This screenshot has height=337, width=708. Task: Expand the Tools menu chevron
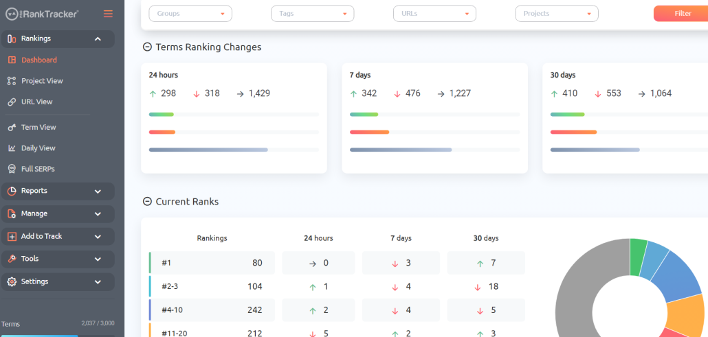(x=98, y=259)
